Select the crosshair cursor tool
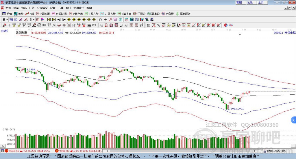 tap(106, 19)
